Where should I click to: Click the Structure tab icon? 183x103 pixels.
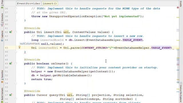pos(2,25)
